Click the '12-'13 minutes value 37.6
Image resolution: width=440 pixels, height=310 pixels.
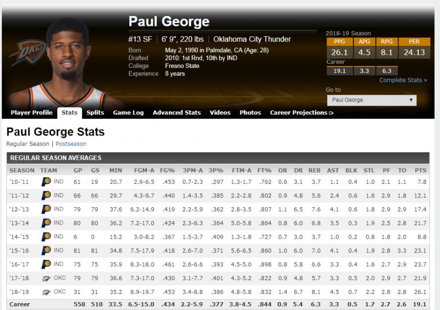click(x=116, y=209)
